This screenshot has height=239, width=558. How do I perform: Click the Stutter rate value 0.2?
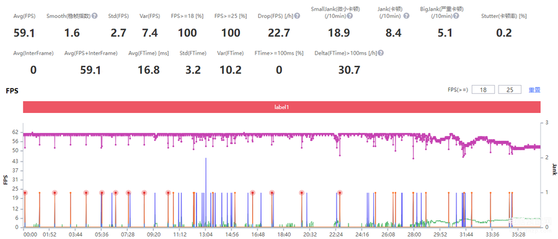click(x=504, y=33)
